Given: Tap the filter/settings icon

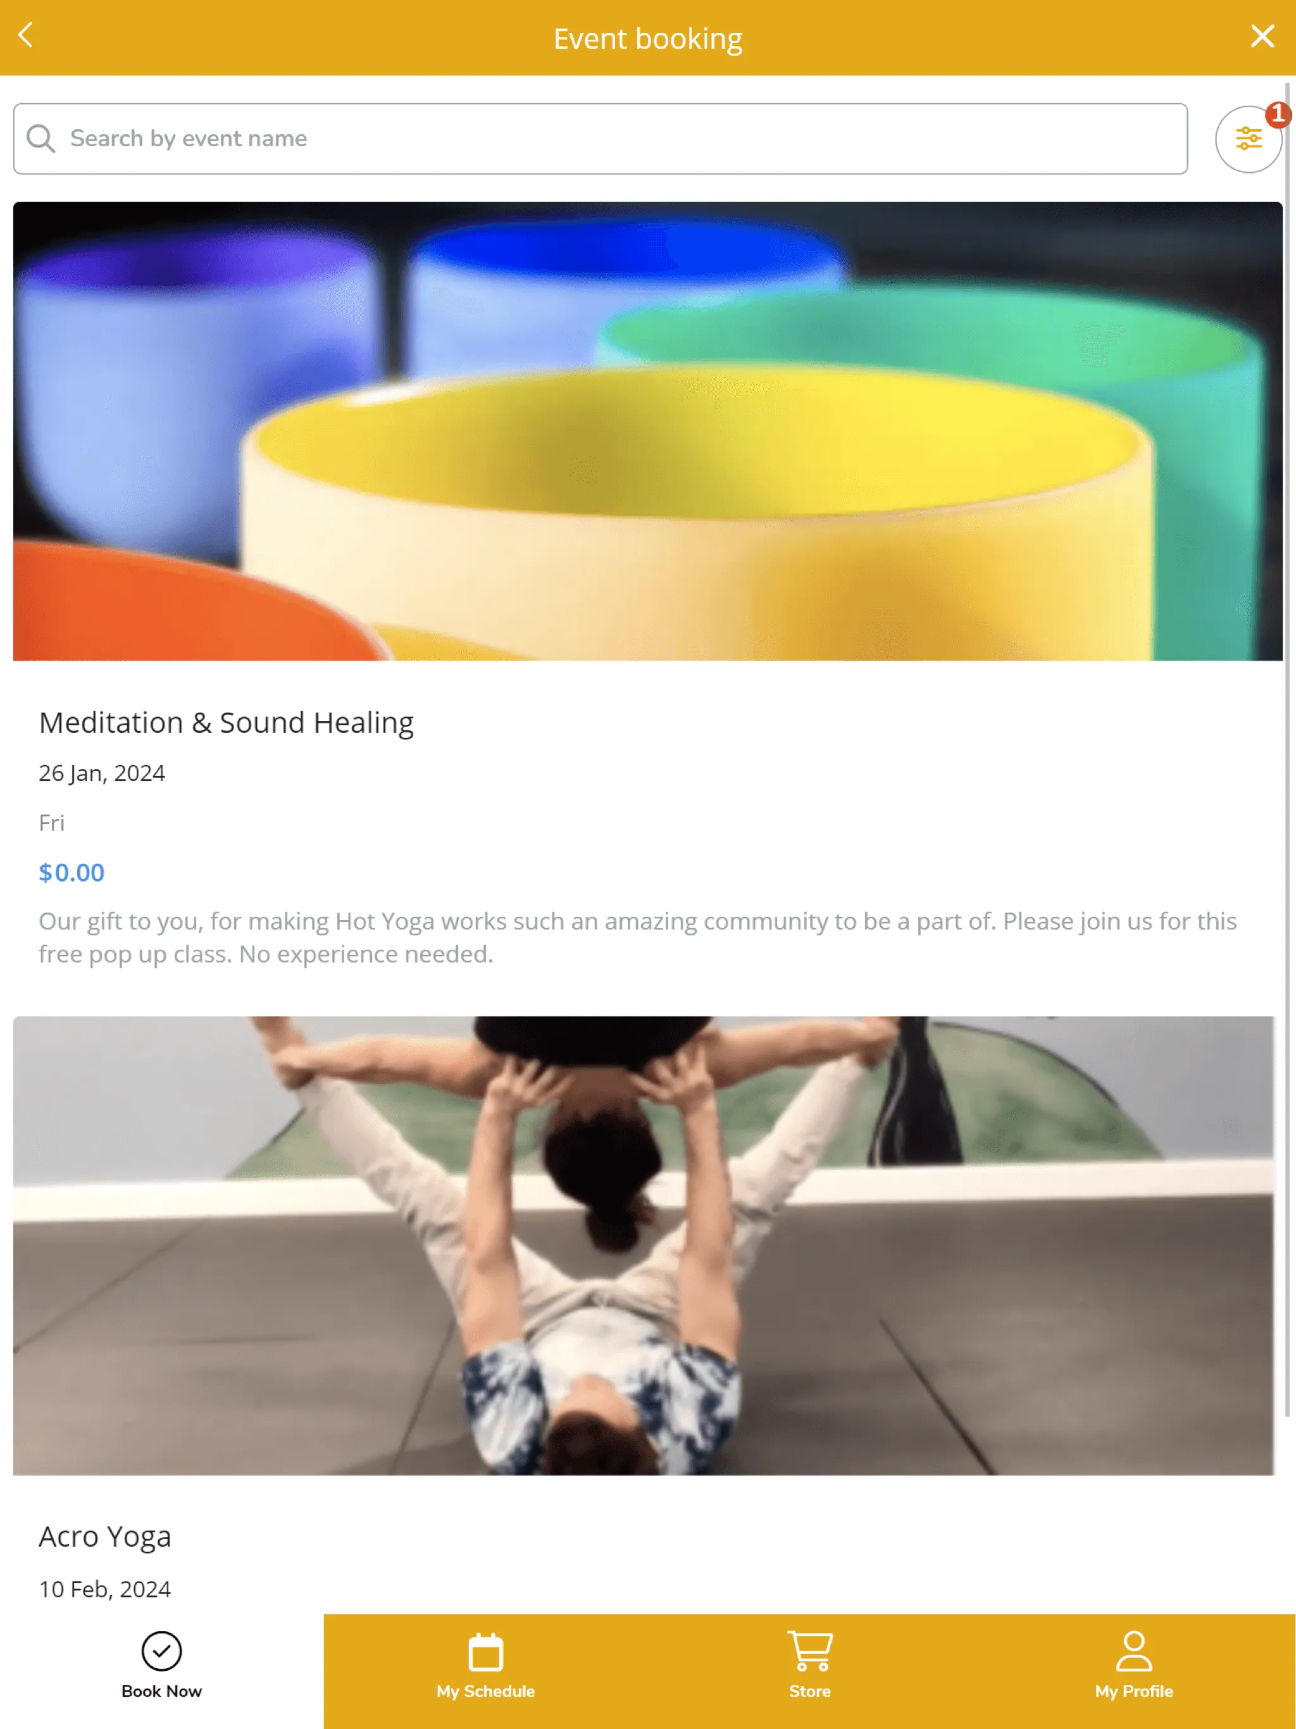Looking at the screenshot, I should pos(1247,137).
